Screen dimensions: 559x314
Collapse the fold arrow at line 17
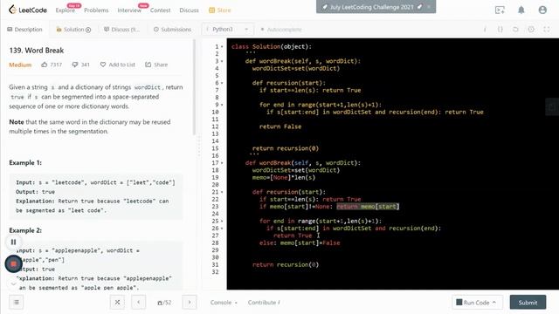[222, 163]
